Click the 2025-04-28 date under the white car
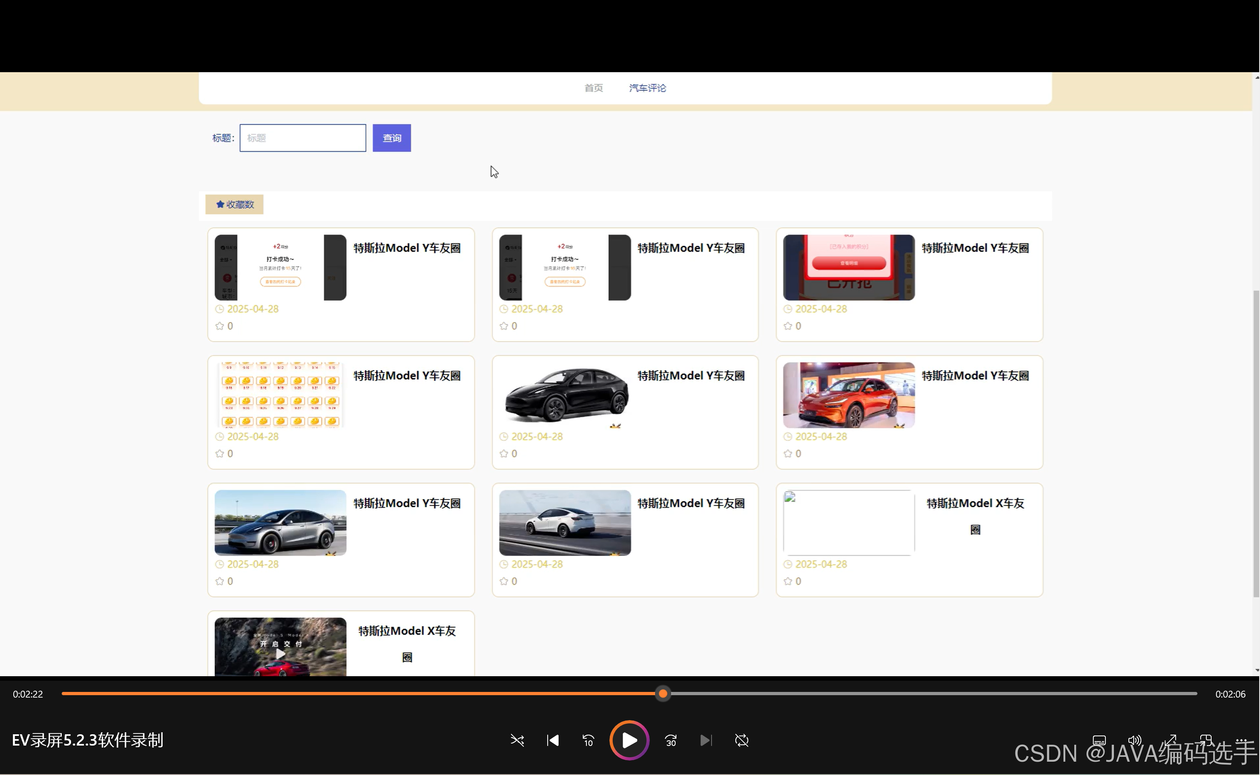Screen dimensions: 1260x775 click(x=537, y=565)
